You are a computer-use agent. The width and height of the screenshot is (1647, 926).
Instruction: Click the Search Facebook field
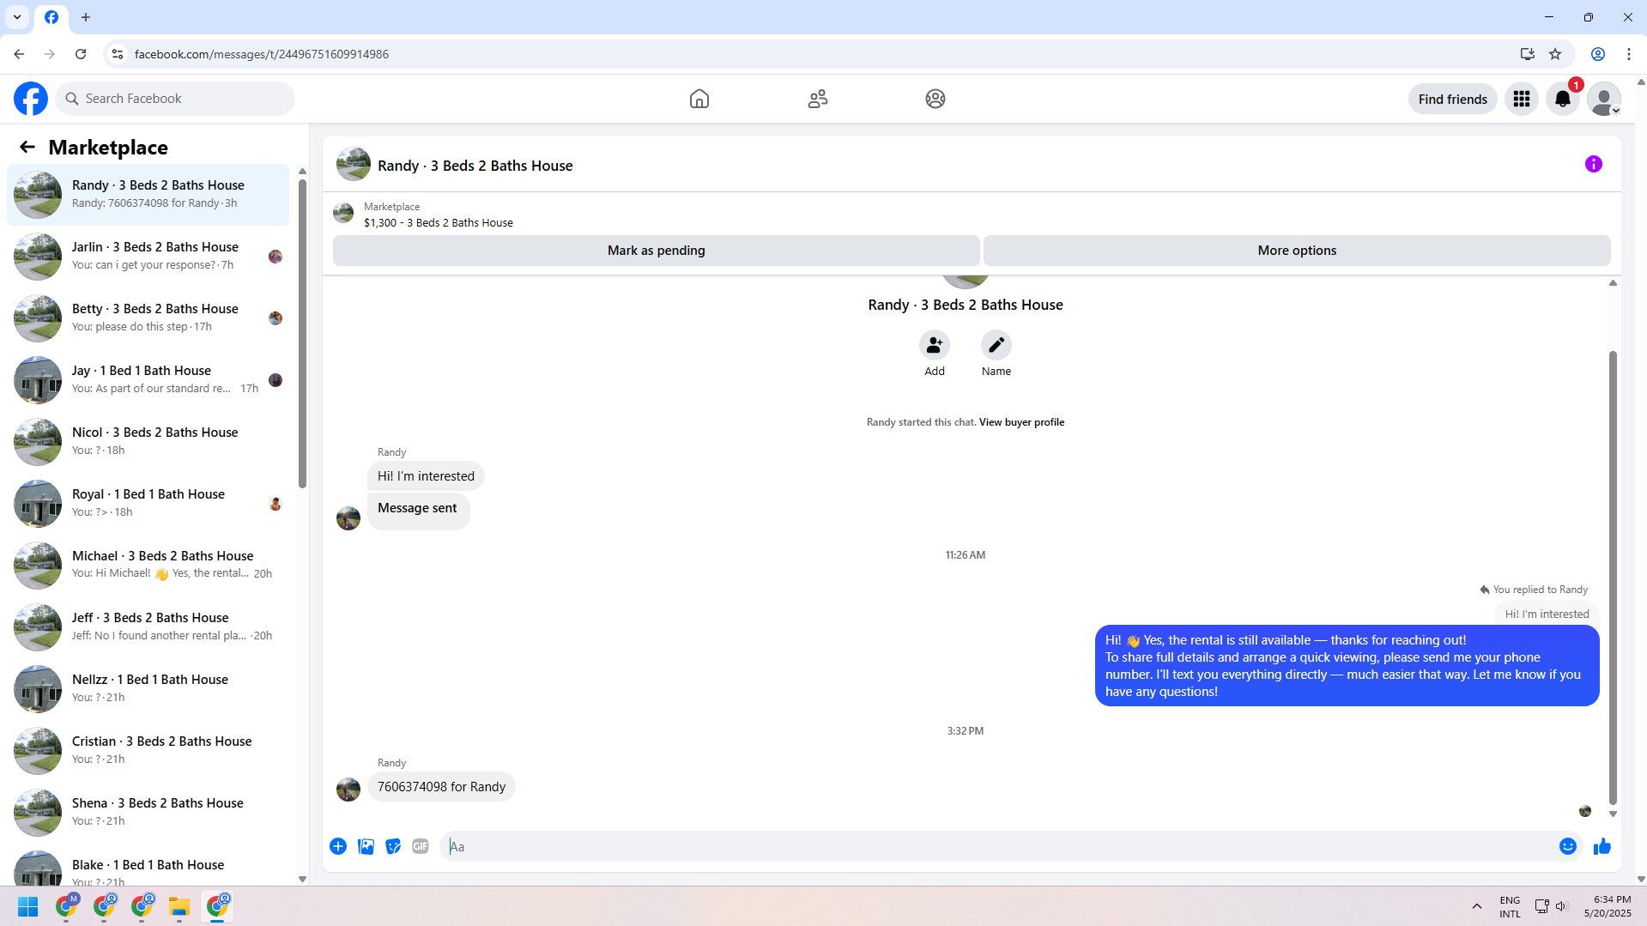click(x=175, y=99)
